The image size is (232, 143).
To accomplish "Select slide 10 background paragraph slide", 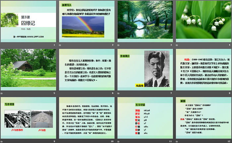I will [87, 118].
